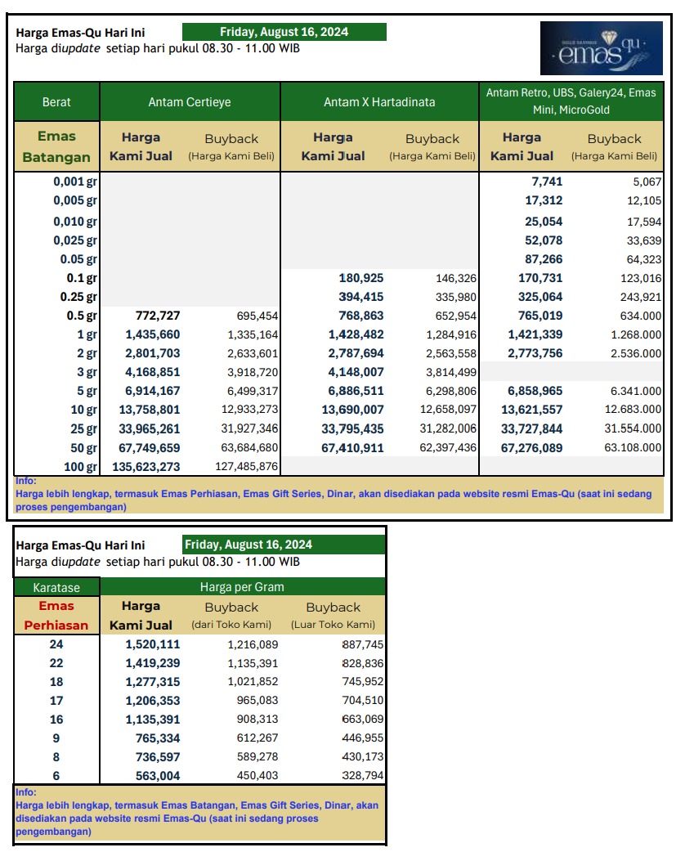Select the 50 gr row label
This screenshot has width=685, height=852.
[x=83, y=448]
